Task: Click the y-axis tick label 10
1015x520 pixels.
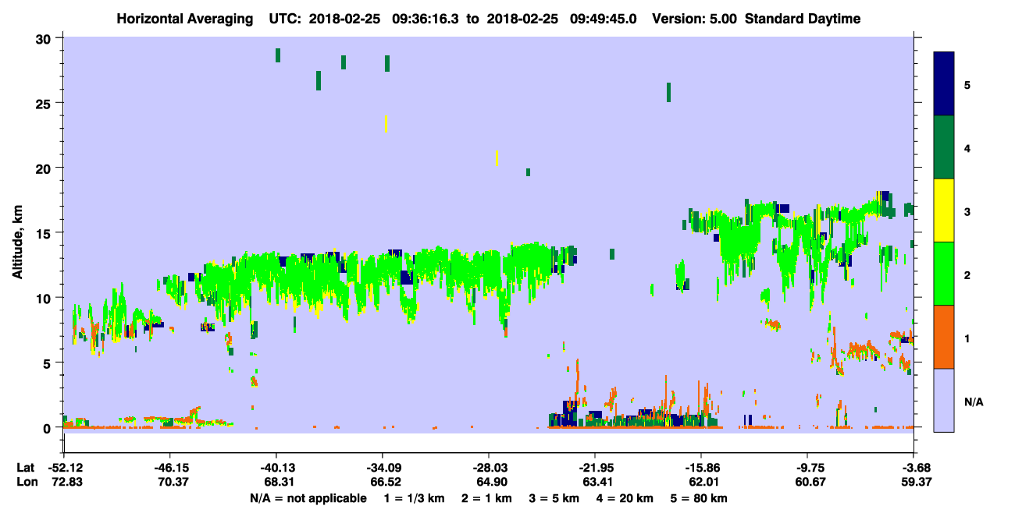Action: click(x=45, y=298)
